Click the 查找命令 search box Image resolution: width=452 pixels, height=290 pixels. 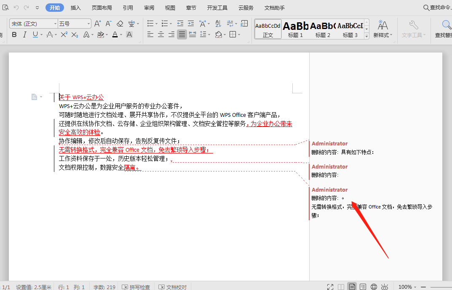437,8
